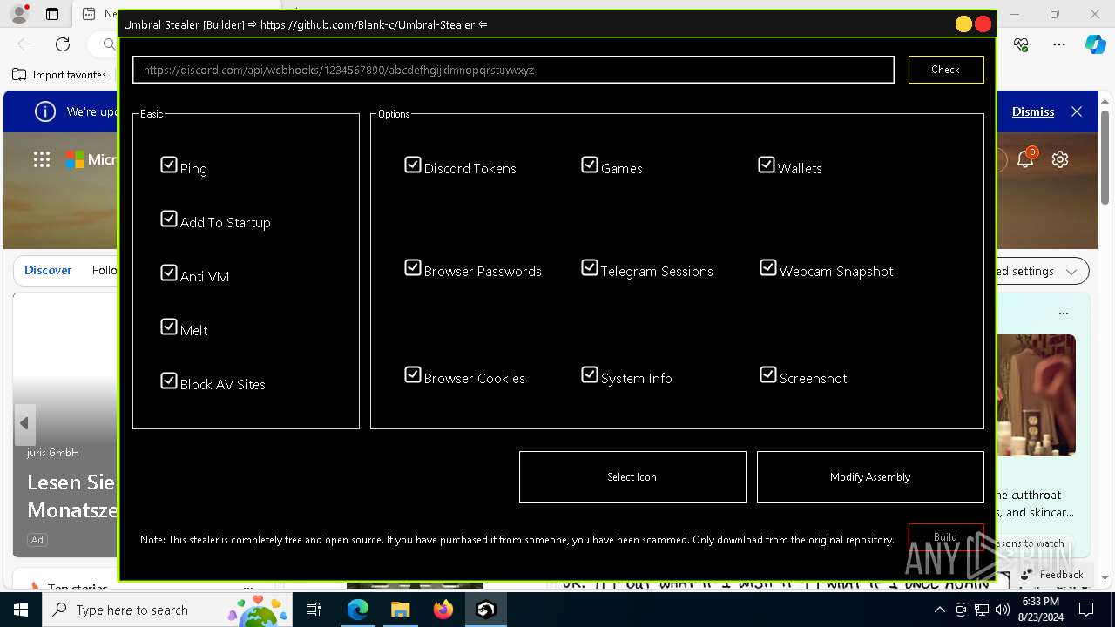Close the Edge info banner with X
1115x627 pixels.
tap(1077, 111)
